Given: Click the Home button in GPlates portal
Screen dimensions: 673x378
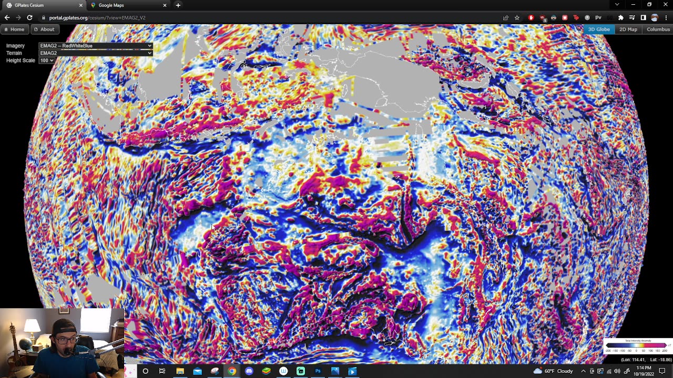Looking at the screenshot, I should 14,29.
